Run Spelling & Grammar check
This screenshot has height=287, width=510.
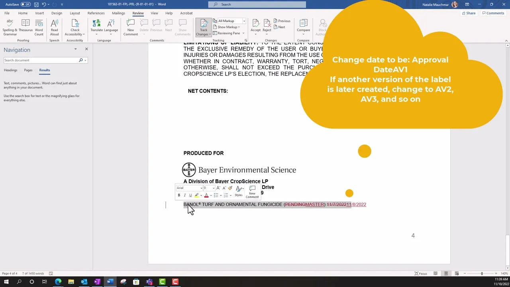10,27
